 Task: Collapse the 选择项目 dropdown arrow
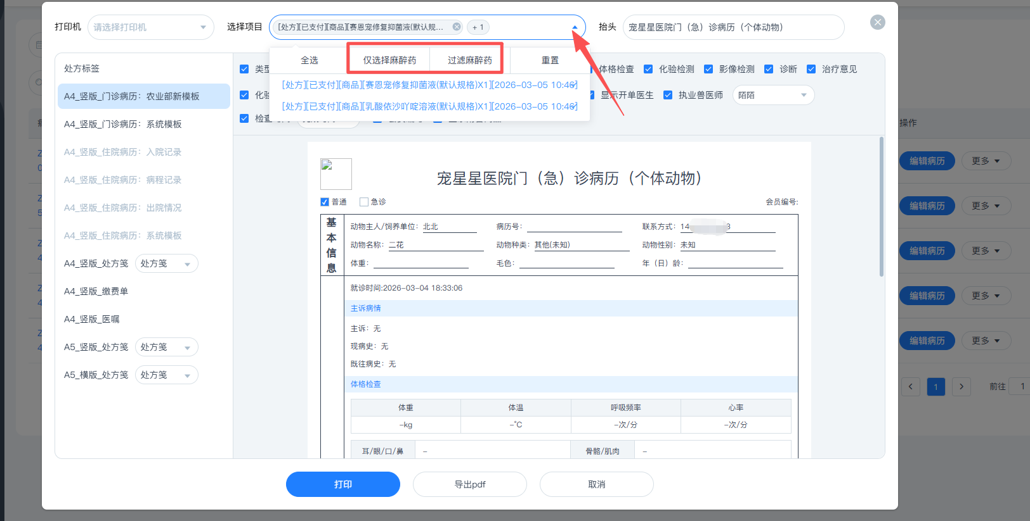coord(575,27)
